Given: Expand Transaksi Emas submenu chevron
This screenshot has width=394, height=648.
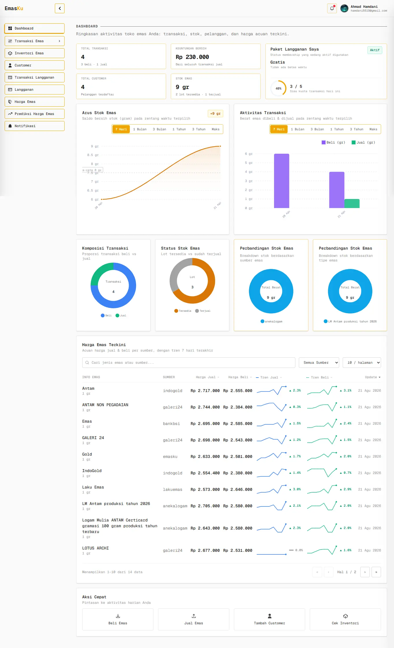Looking at the screenshot, I should 59,41.
